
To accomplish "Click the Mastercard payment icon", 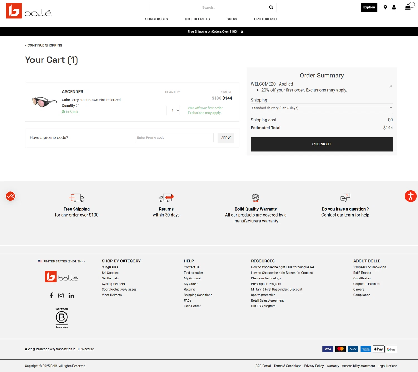I will pos(340,349).
